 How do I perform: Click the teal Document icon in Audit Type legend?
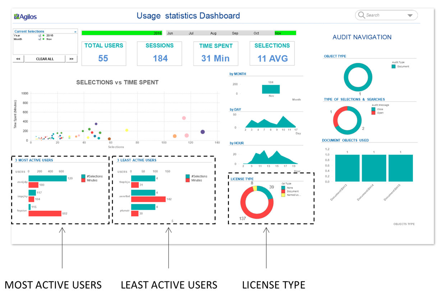point(394,67)
